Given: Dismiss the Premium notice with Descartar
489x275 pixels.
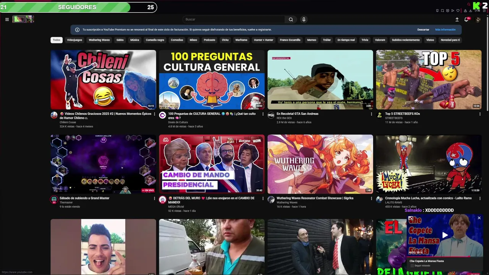Looking at the screenshot, I should pyautogui.click(x=423, y=30).
